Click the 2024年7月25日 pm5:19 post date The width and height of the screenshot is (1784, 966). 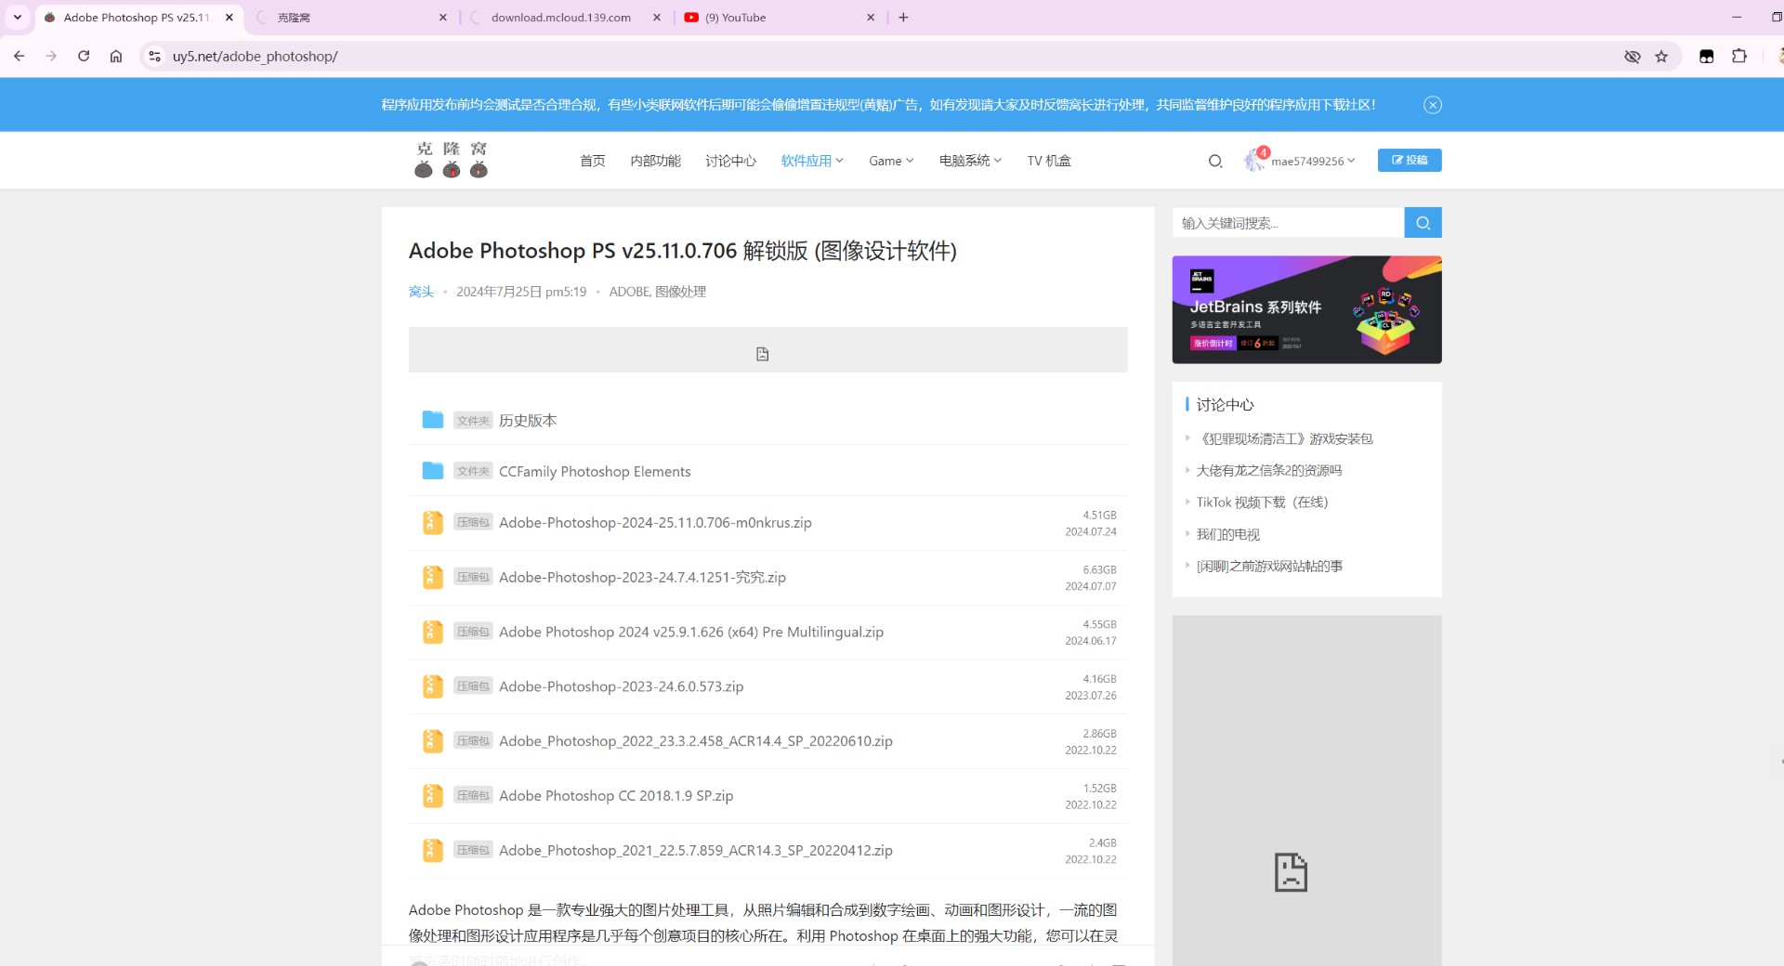pos(521,292)
